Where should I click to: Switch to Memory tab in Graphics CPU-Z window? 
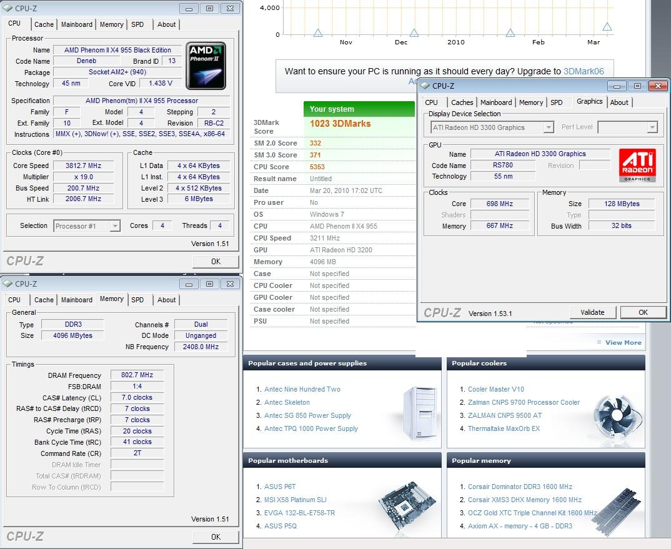(x=531, y=102)
